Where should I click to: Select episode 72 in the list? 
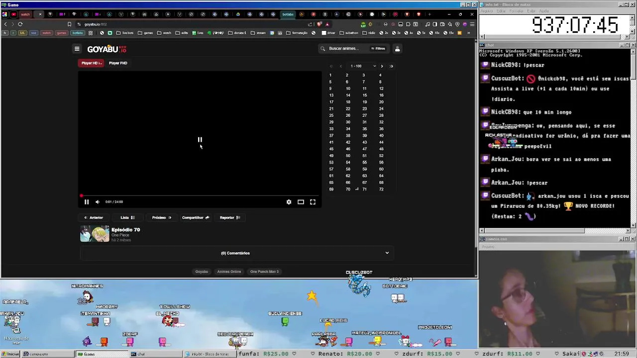(381, 189)
